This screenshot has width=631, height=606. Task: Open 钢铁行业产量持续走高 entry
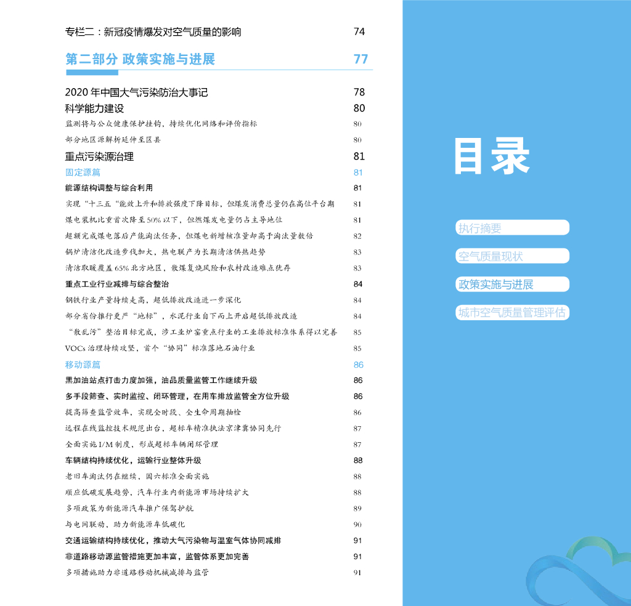tap(153, 300)
